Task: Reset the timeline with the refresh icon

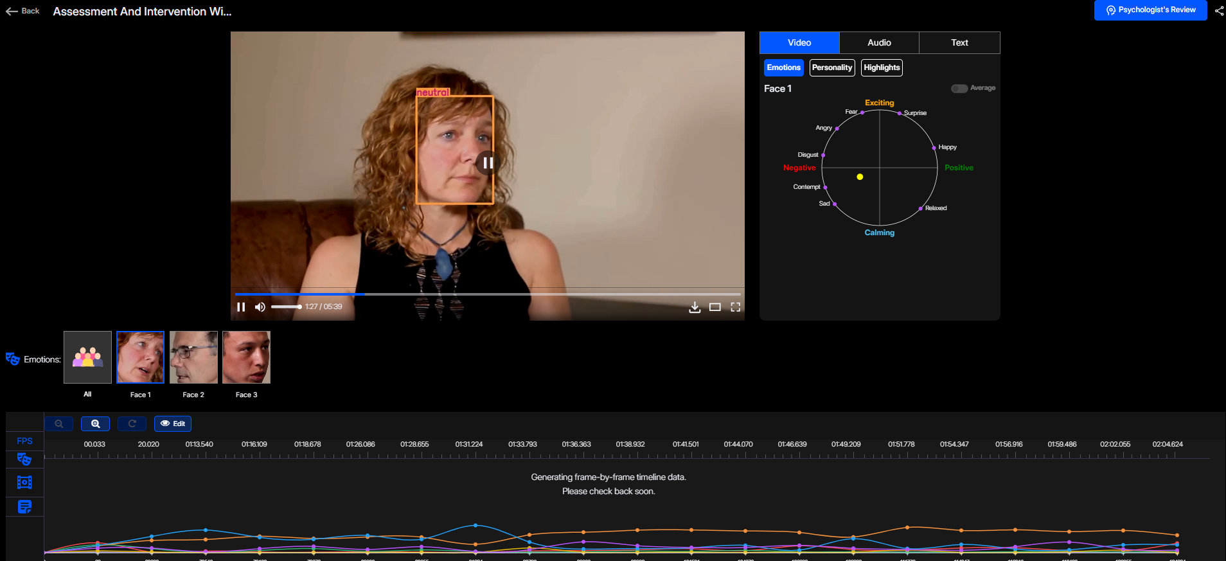Action: 132,424
